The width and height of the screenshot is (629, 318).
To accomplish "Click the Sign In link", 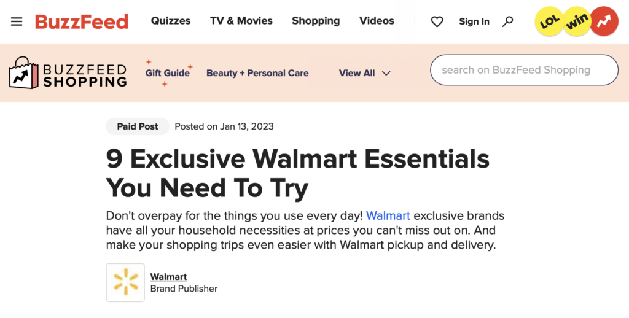I will 474,21.
